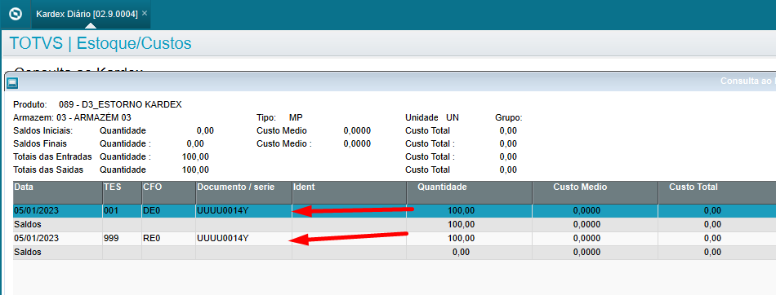Click the Custo Total column header
The width and height of the screenshot is (776, 295).
(x=716, y=192)
